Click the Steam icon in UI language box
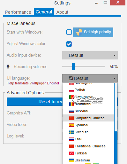The image size is (127, 164). click(x=71, y=78)
